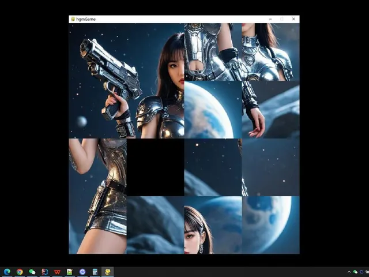Click the tile showing half face with bangs
This screenshot has height=277, width=369.
tap(155, 52)
